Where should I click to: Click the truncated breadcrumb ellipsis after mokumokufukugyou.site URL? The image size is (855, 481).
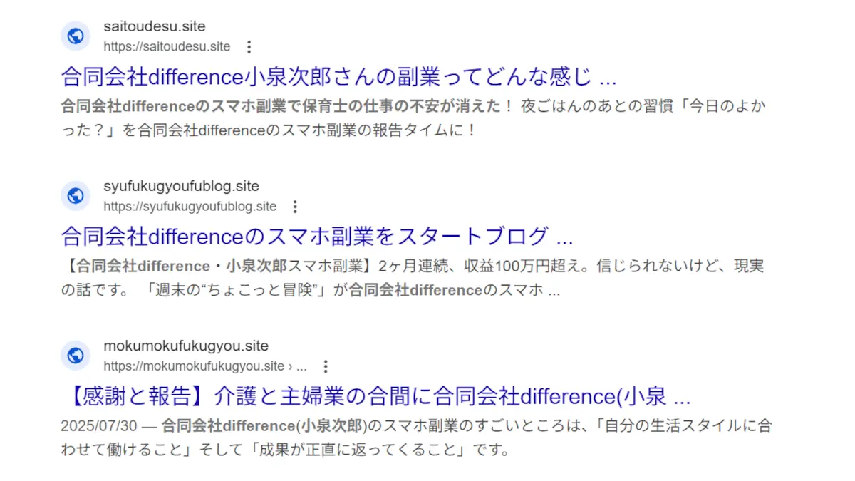(301, 367)
